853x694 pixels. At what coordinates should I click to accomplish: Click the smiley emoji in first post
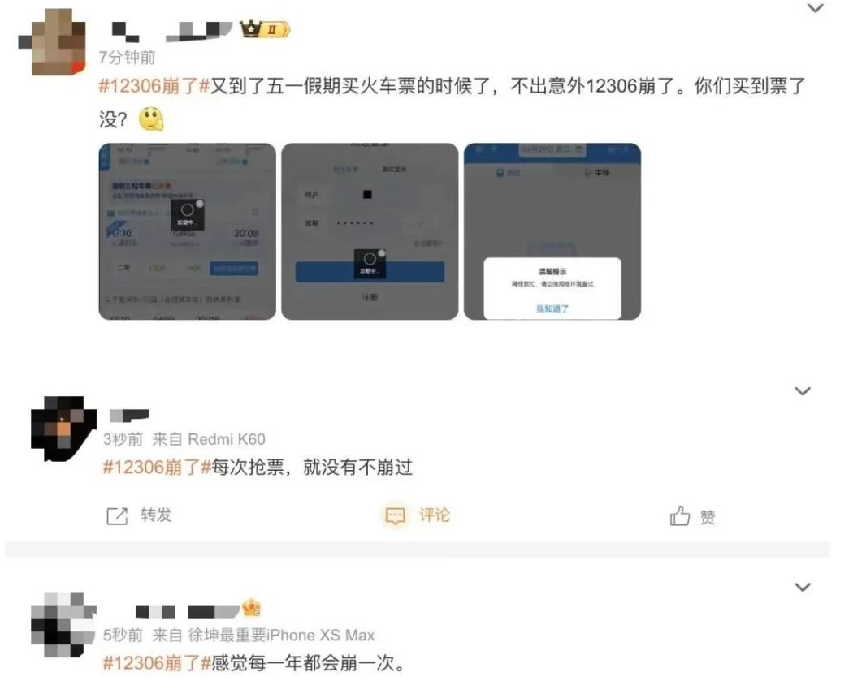pos(151,119)
